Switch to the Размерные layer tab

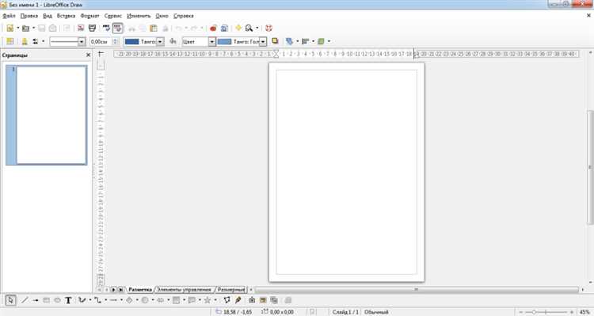pos(231,290)
